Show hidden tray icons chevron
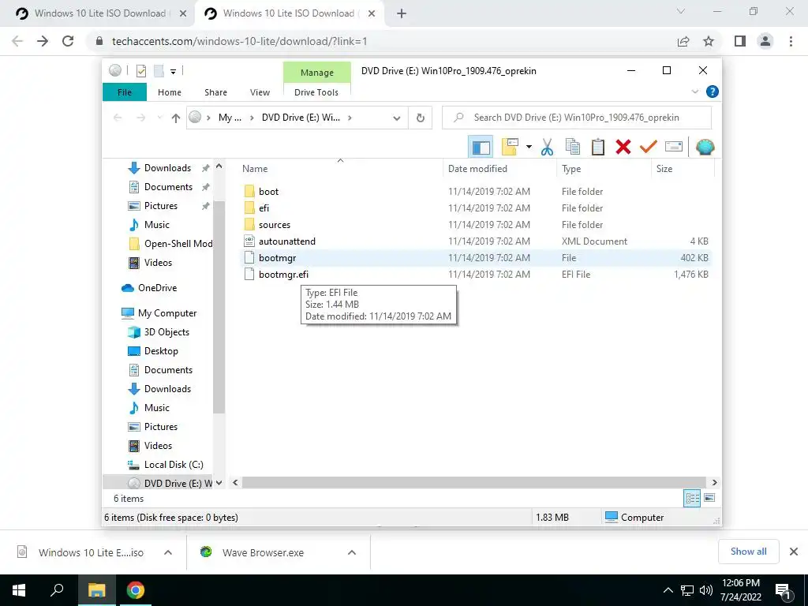The width and height of the screenshot is (808, 606). click(668, 590)
